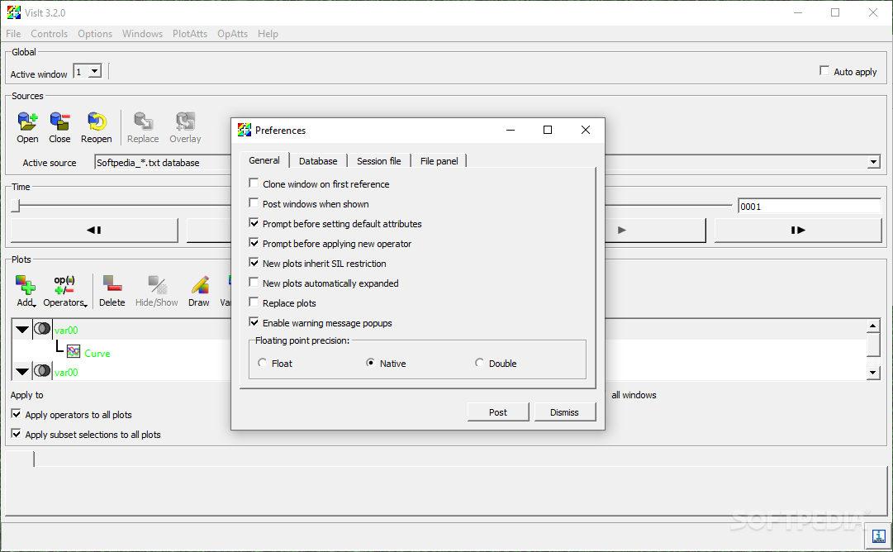The height and width of the screenshot is (552, 893).
Task: Click the Reopen source icon
Action: click(97, 121)
